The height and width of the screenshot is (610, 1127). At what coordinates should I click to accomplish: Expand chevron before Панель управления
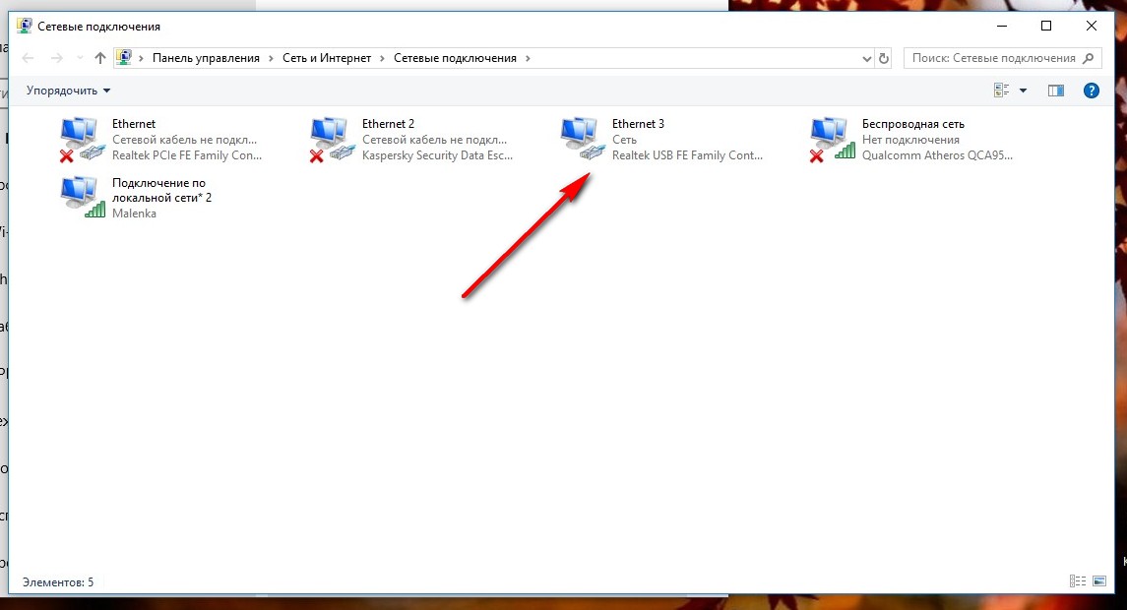(141, 58)
